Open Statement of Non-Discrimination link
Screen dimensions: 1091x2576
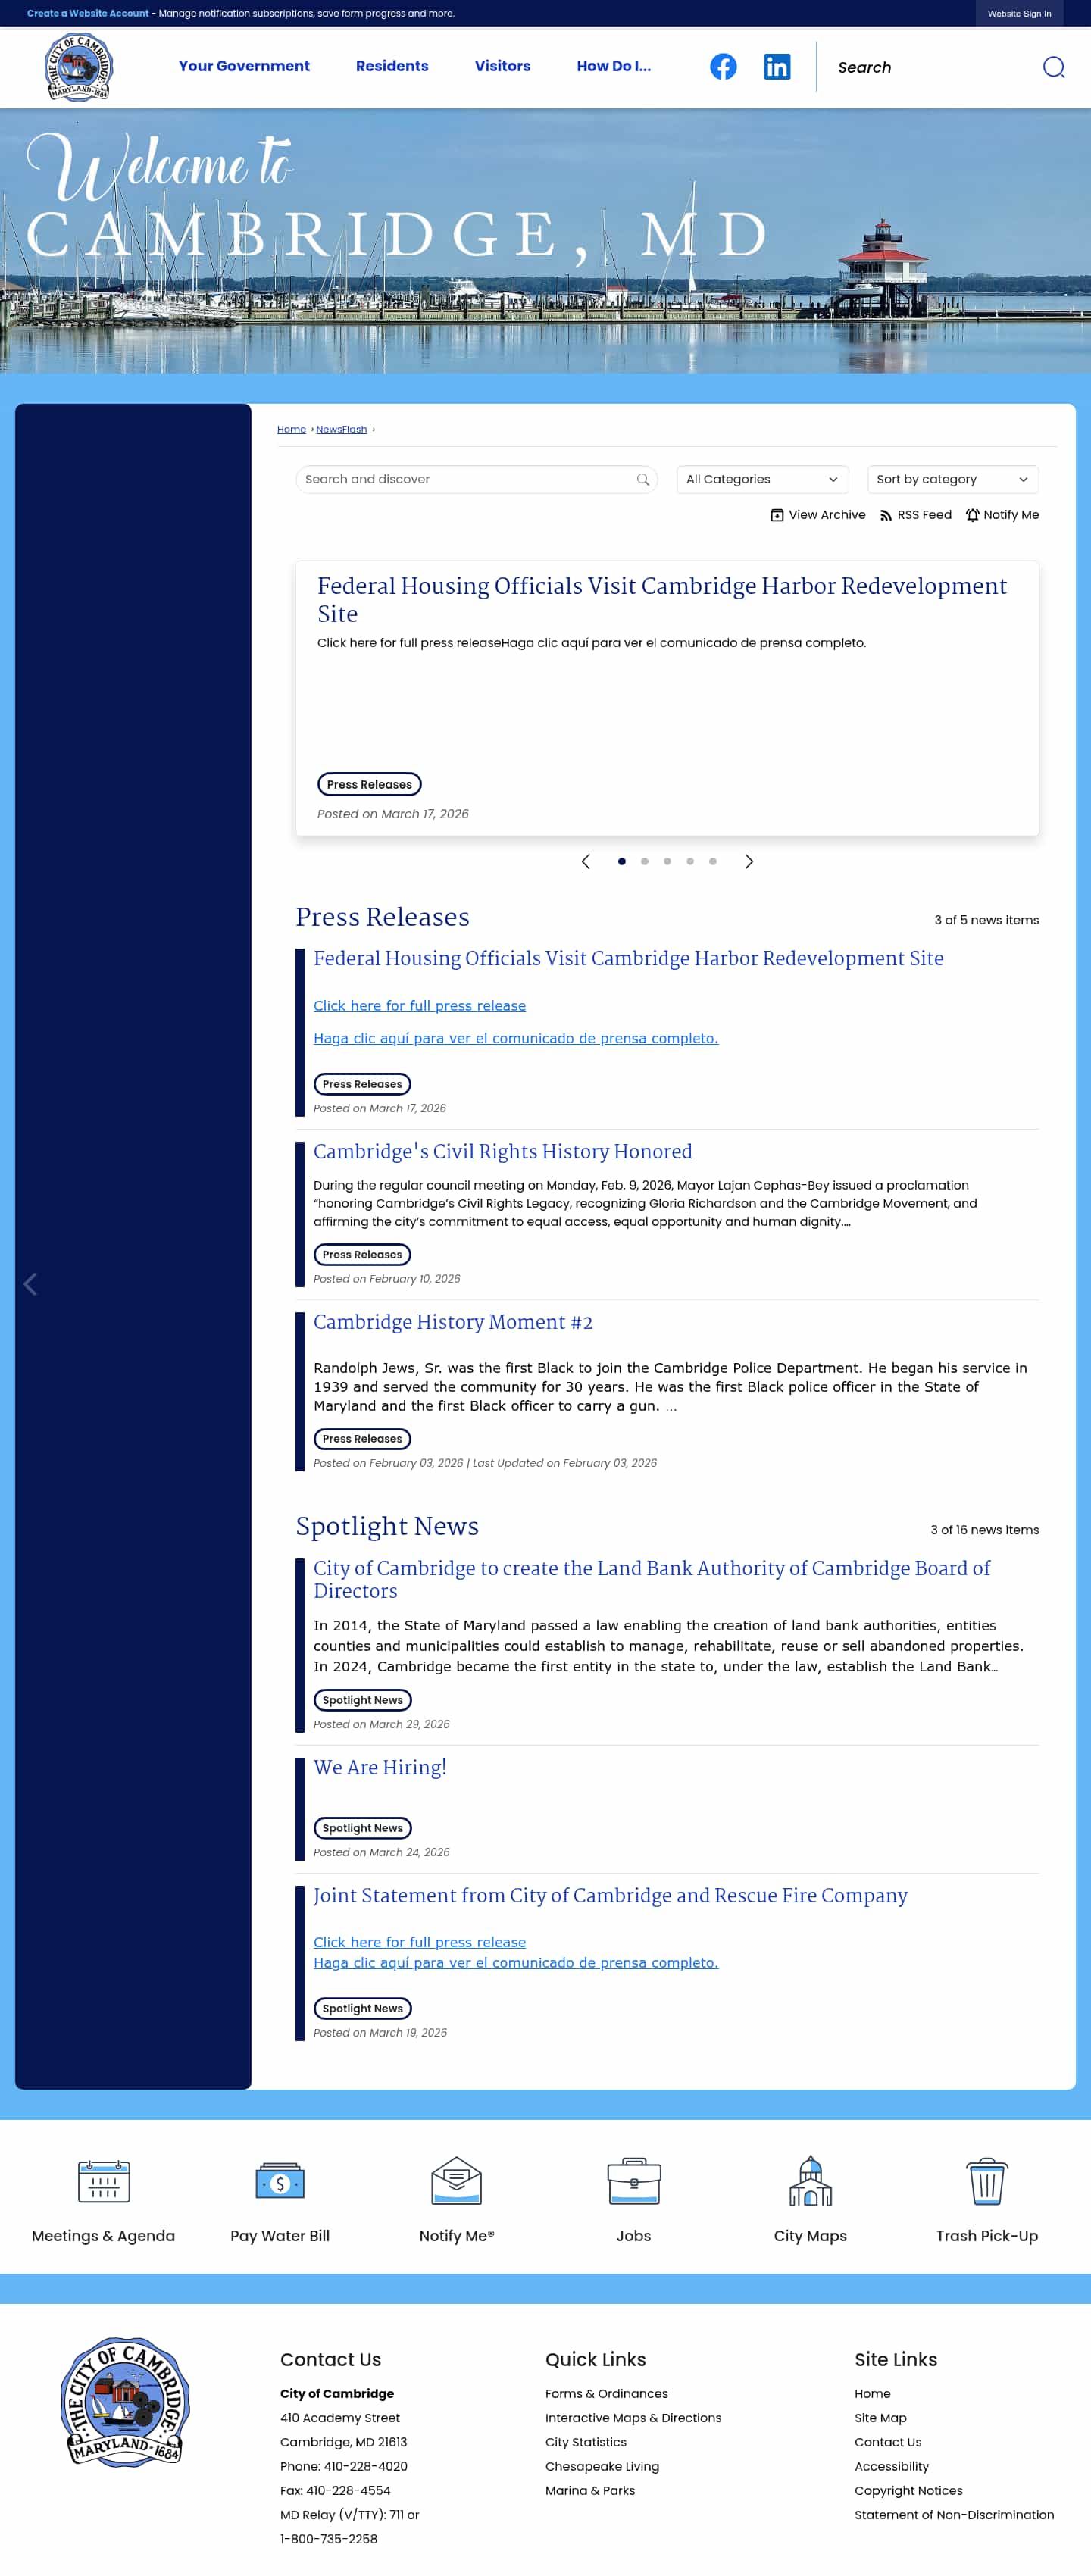click(954, 2514)
